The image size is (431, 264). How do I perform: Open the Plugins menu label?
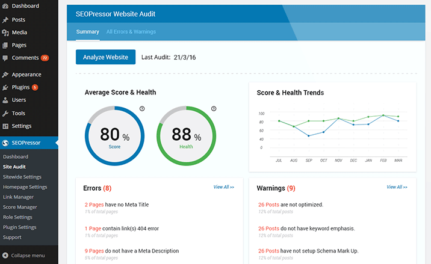click(20, 87)
